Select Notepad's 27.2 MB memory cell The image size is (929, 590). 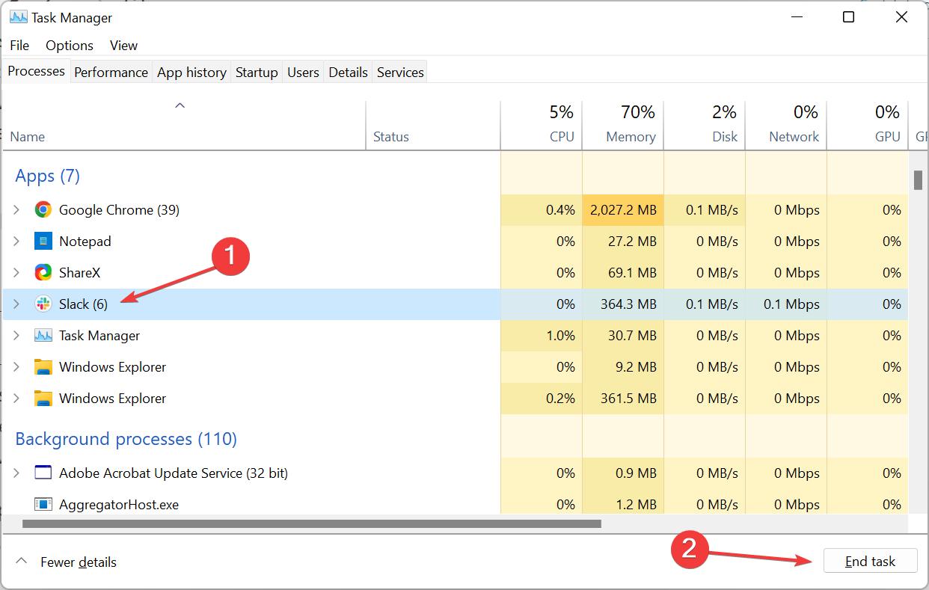click(x=622, y=242)
